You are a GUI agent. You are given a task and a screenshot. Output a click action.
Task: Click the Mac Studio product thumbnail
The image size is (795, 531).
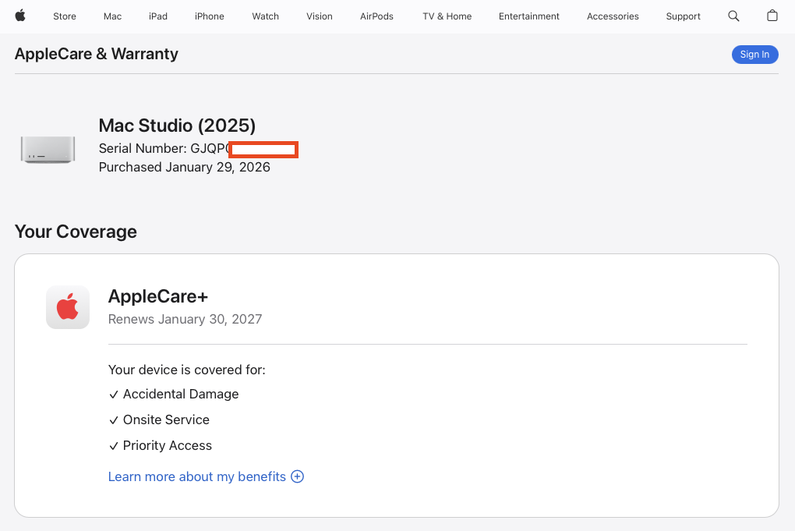coord(48,150)
